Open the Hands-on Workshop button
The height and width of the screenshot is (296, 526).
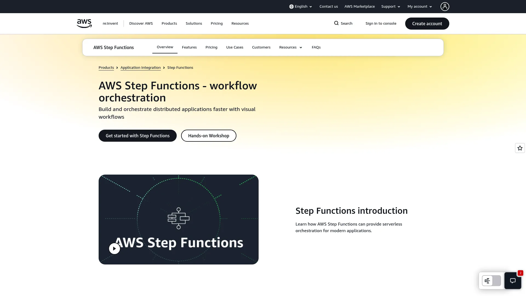click(x=208, y=136)
